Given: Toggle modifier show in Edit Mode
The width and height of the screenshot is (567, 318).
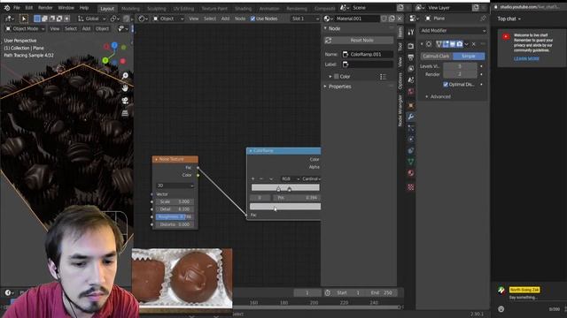Looking at the screenshot, I should [446, 44].
